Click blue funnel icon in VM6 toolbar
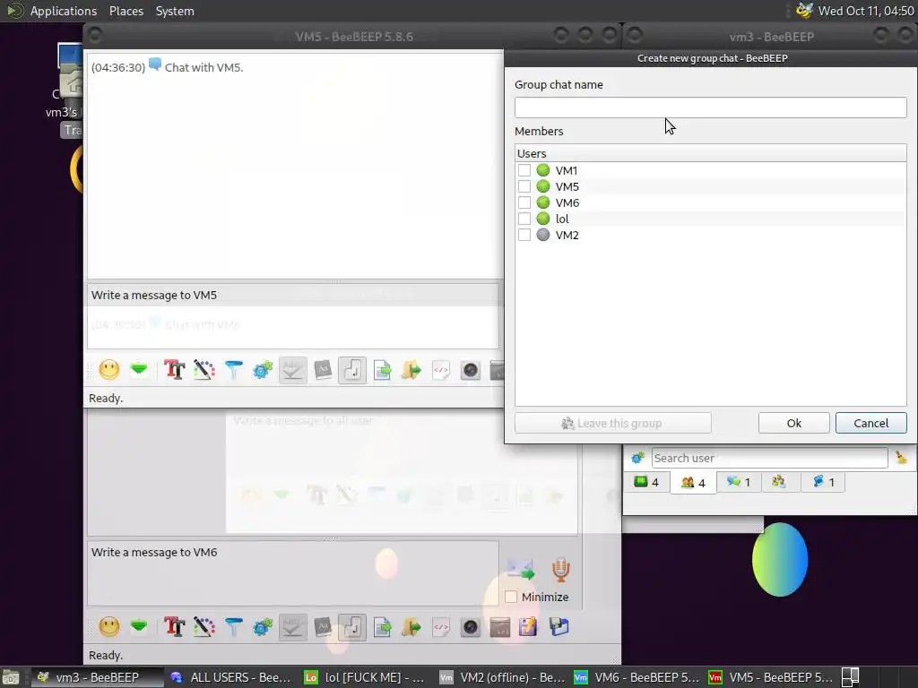 tap(234, 627)
